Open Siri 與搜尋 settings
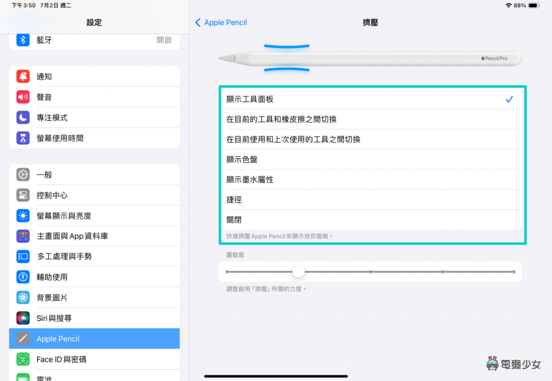This screenshot has height=381, width=552. click(x=94, y=318)
